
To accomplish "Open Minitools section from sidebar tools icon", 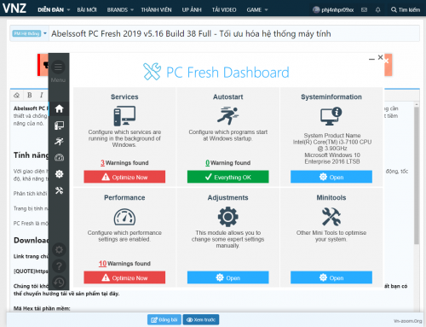I will pyautogui.click(x=59, y=190).
